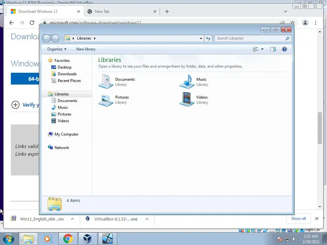Screen dimensions: 327x245
Task: Click scroll down arrow on Chrome page
Action: [x=320, y=207]
